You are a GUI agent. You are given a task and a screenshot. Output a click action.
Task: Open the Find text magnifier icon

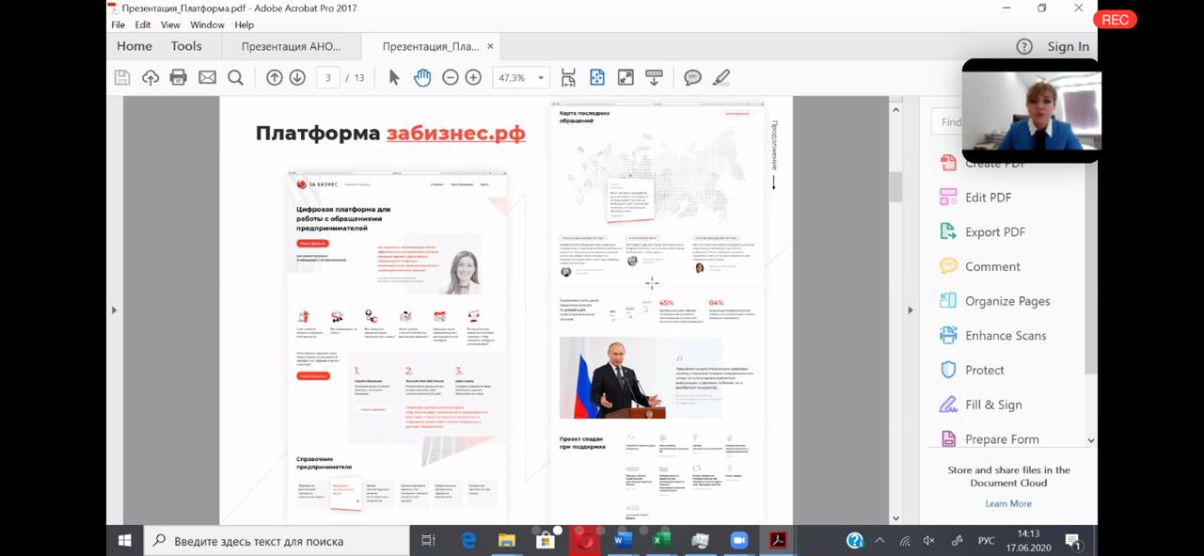point(235,78)
